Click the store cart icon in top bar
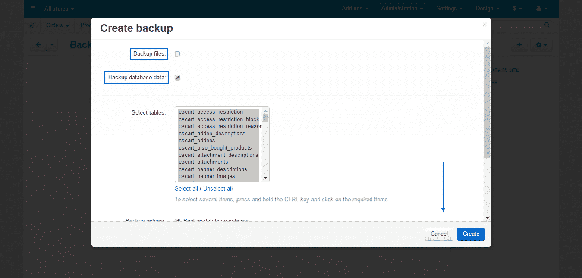This screenshot has height=278, width=582. pos(32,8)
